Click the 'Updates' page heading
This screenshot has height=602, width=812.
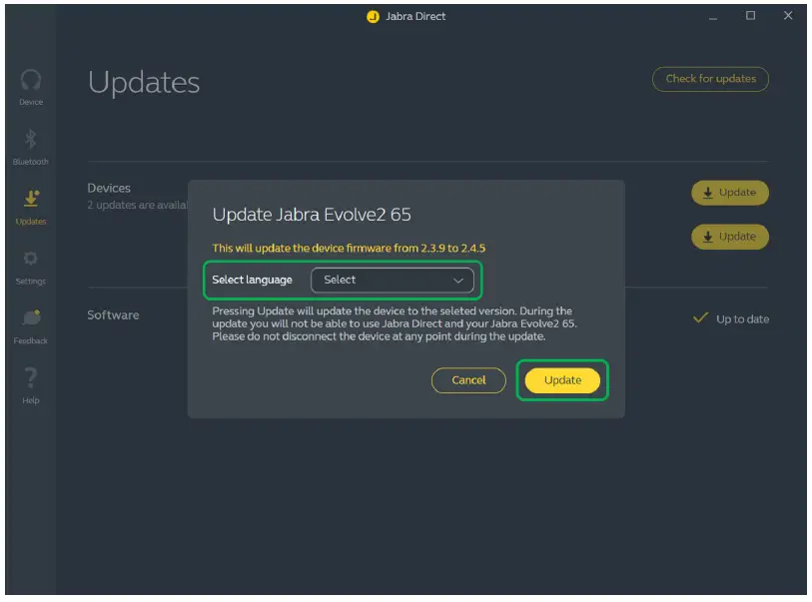(144, 82)
